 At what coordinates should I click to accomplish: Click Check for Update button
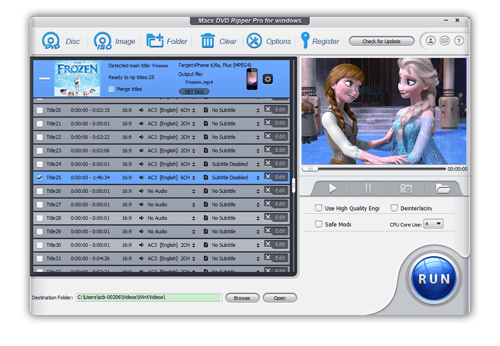[381, 41]
